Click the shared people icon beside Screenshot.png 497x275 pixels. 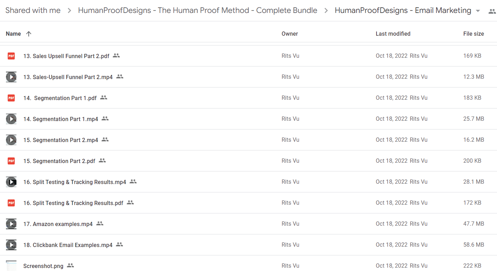tap(70, 266)
